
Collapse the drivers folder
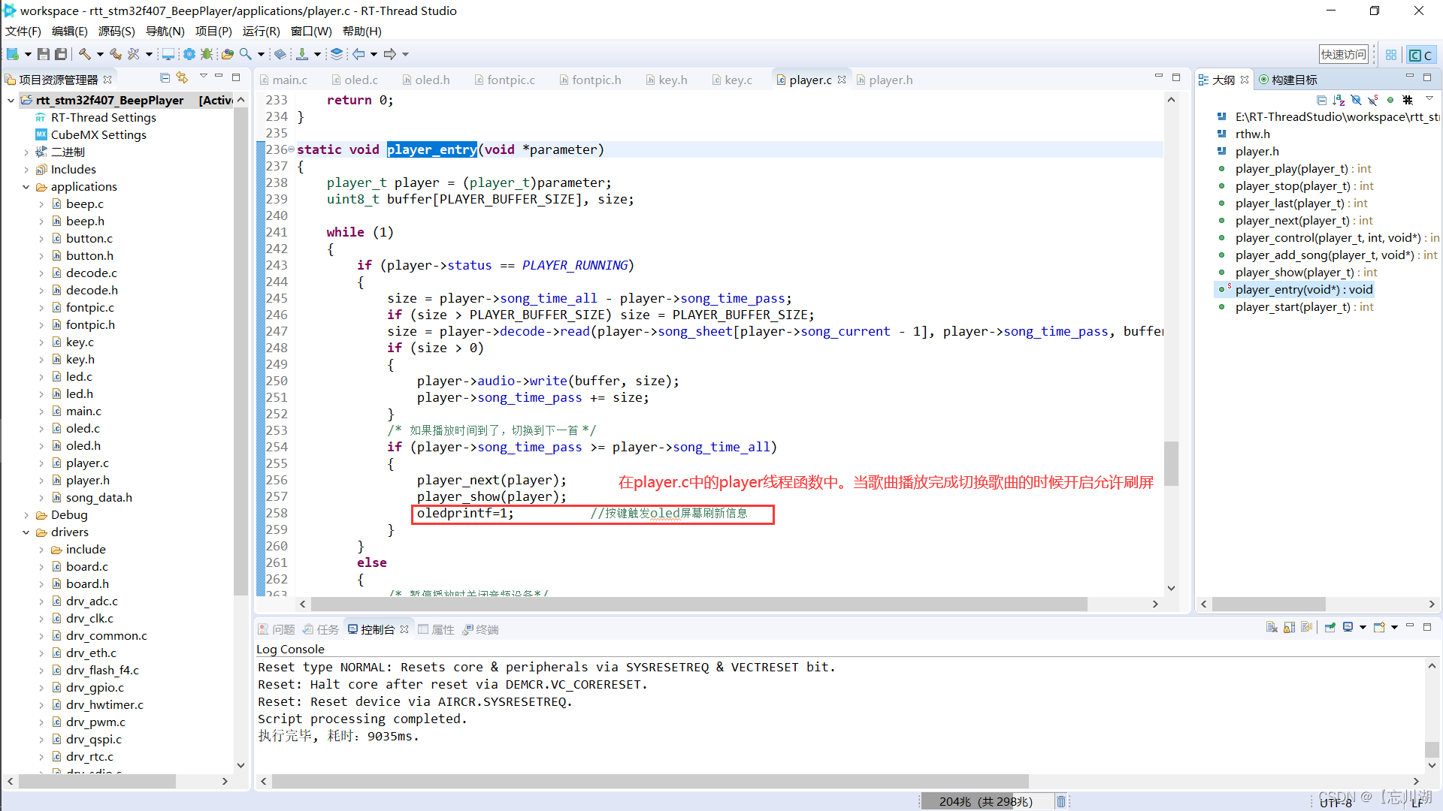26,532
